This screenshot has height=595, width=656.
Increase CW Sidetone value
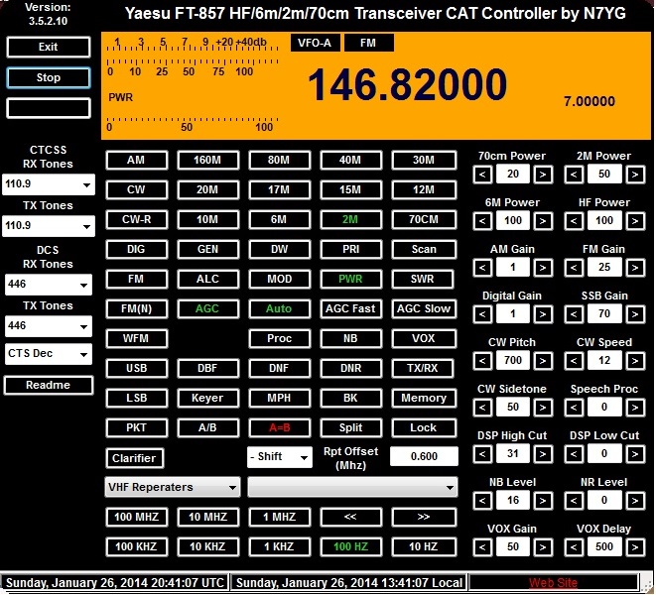[543, 408]
